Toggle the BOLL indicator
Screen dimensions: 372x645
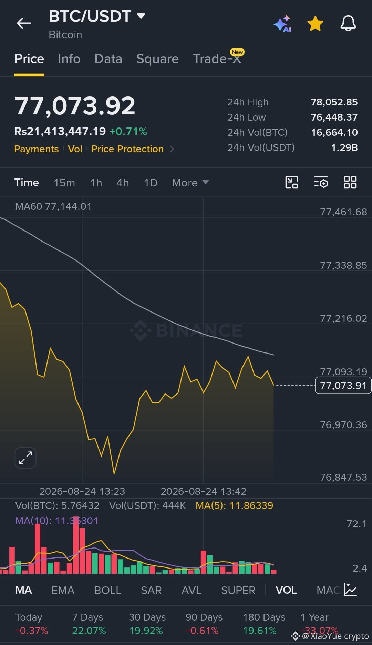[x=107, y=590]
